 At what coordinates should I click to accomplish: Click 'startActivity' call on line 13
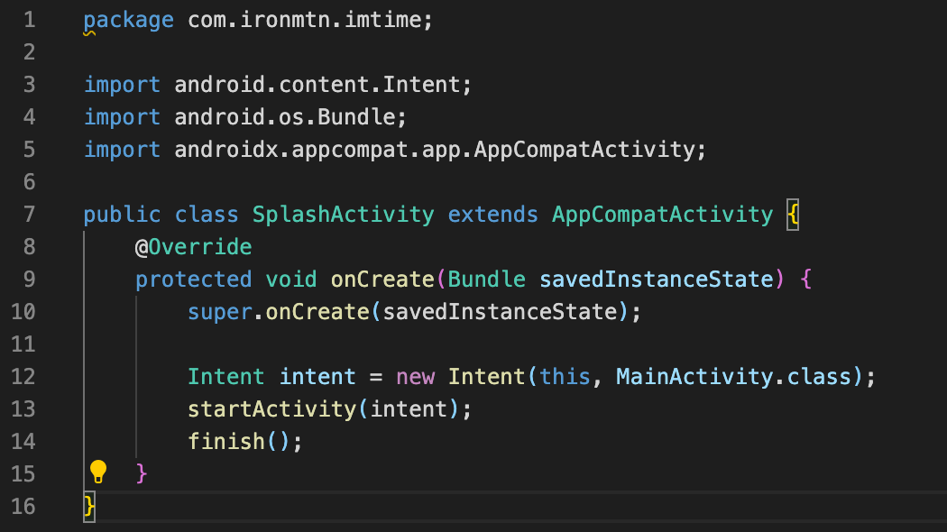click(271, 409)
